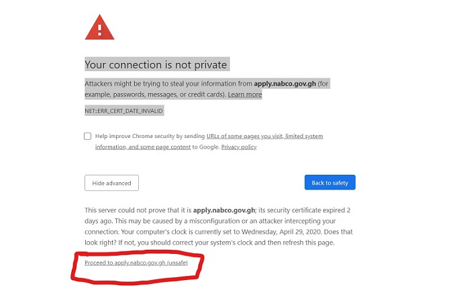Enable the Help improve Chrome security checkbox
Viewport: 467px width, 290px height.
[87, 136]
